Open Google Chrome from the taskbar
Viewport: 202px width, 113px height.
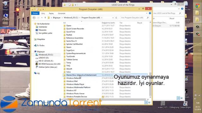point(198,6)
